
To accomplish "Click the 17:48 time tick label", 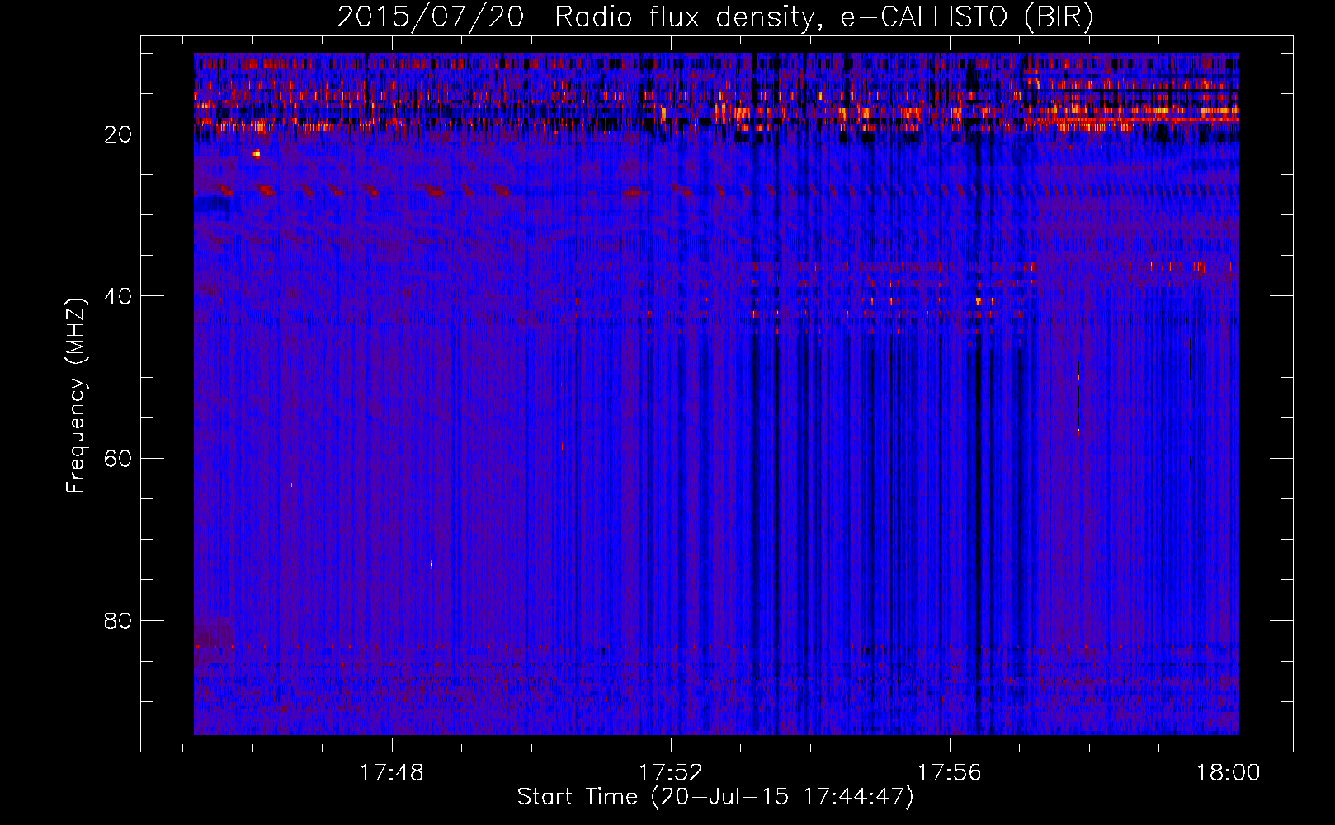I will click(392, 773).
